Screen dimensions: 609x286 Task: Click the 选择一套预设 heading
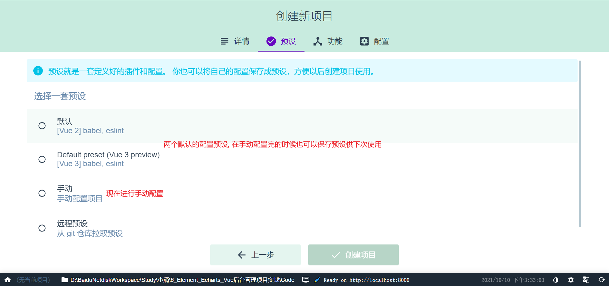60,96
